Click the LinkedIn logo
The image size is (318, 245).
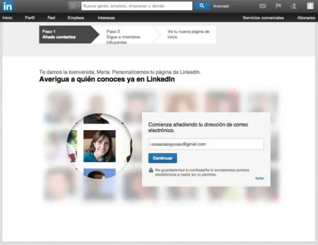tap(8, 6)
